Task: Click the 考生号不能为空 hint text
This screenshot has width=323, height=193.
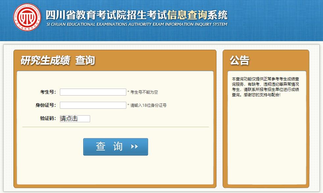Action: coord(143,92)
